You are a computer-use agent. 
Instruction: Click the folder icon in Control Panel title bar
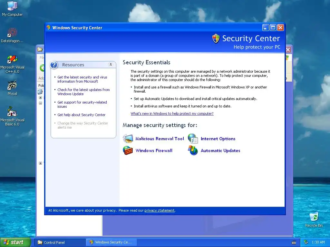(40, 50)
